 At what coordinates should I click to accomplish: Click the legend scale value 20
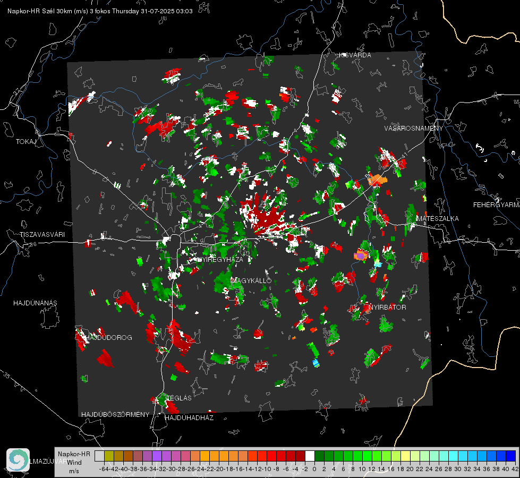[x=410, y=469]
